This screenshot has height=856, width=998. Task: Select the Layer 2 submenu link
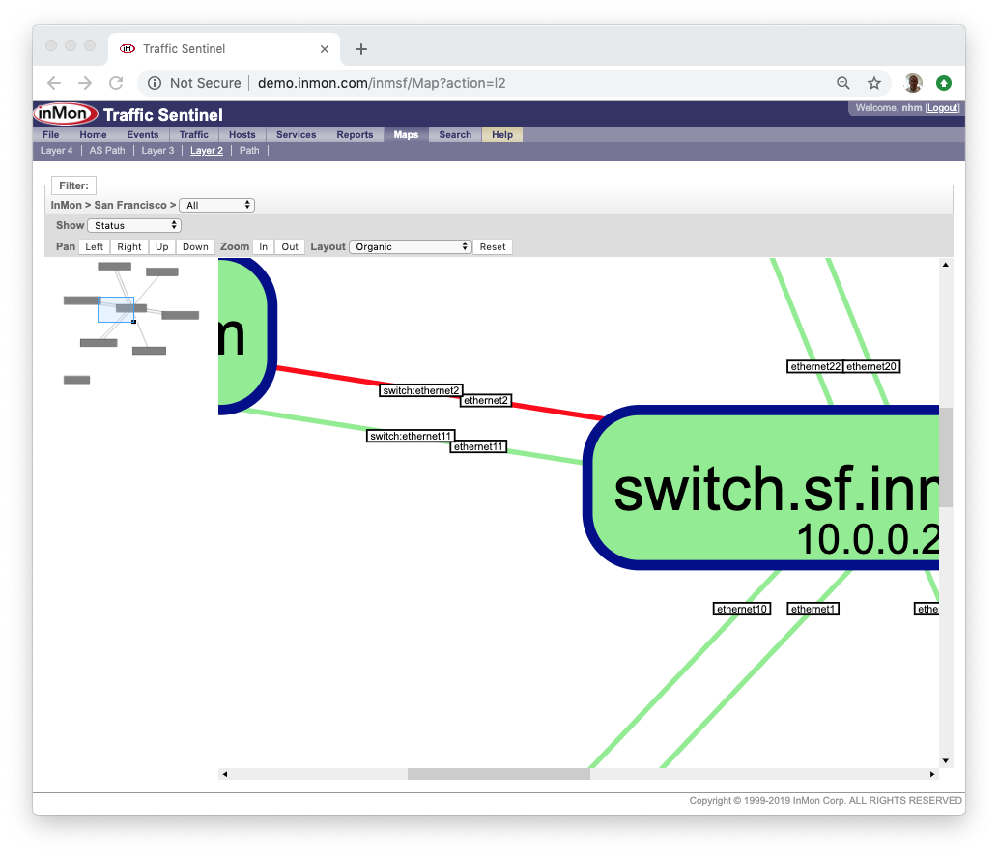[x=207, y=150]
